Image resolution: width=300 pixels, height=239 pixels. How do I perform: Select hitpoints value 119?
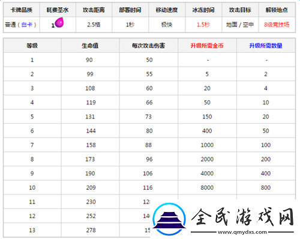click(91, 103)
